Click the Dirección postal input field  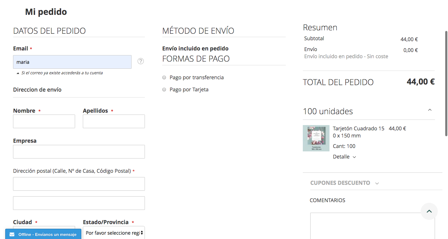[x=79, y=184]
